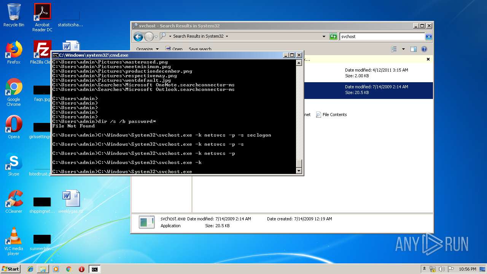Click Explorer address bar root arrow

point(170,37)
